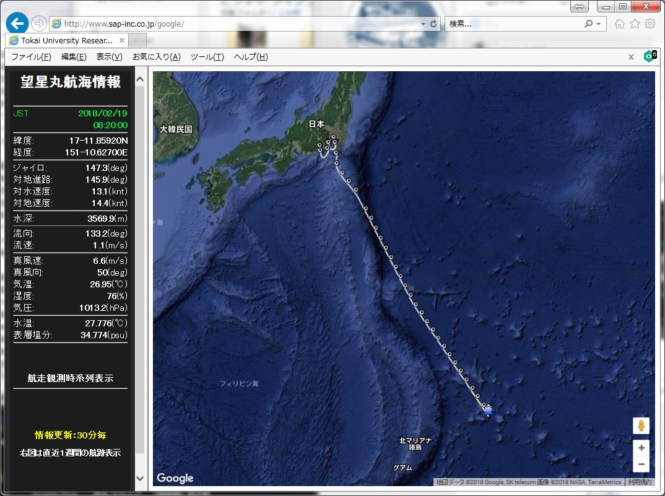
Task: Click the Google logo on the map
Action: [175, 478]
